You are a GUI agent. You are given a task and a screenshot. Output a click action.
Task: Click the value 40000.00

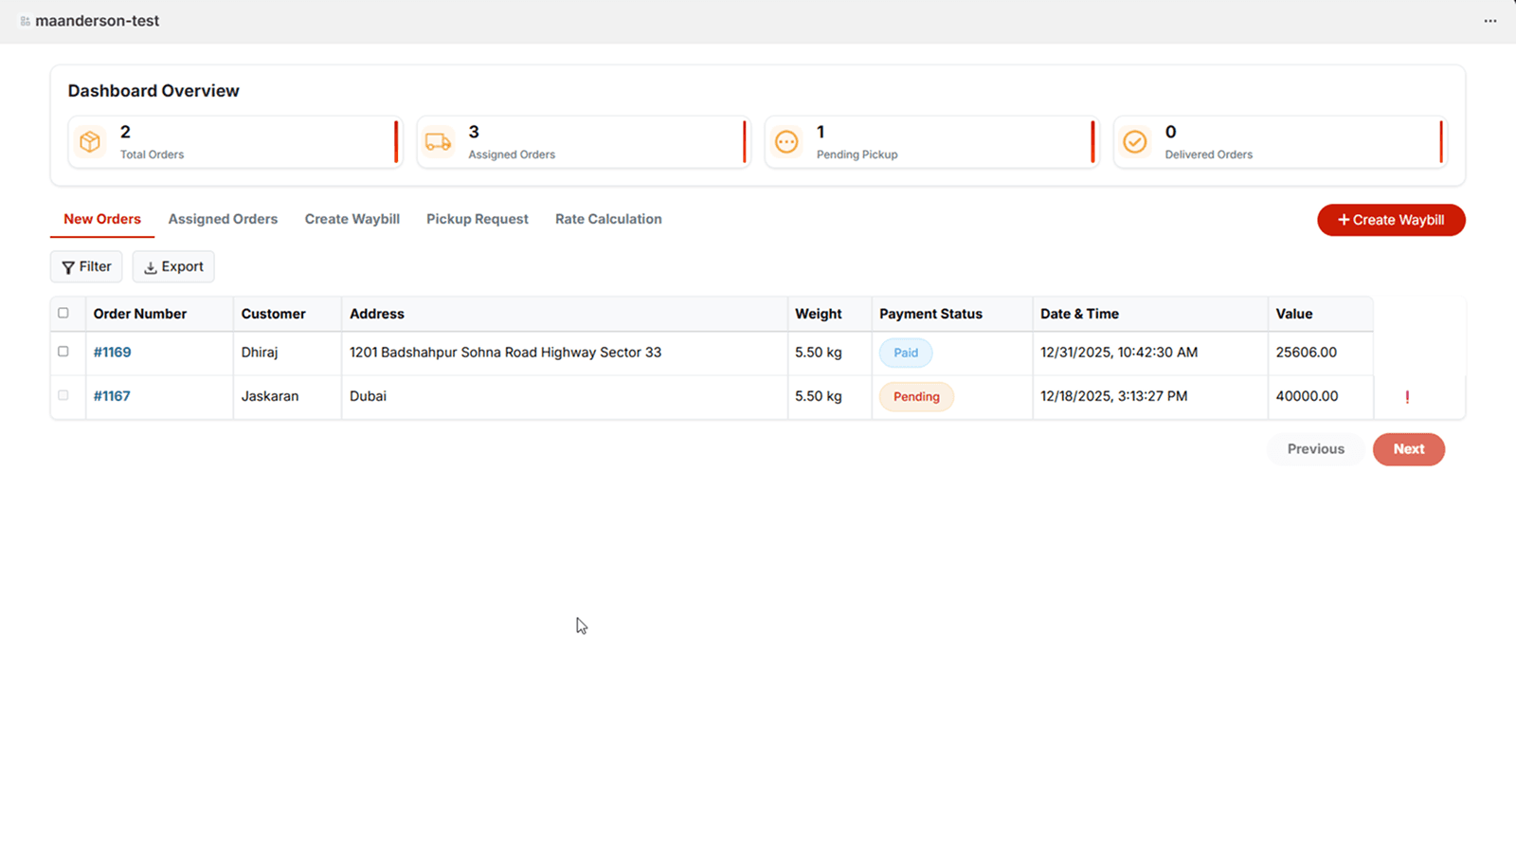pos(1308,396)
